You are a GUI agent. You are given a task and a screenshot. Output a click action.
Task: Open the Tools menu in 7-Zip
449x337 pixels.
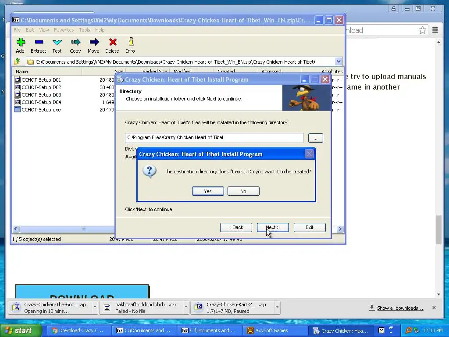(85, 30)
